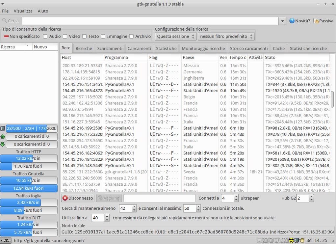Click the Hub G2 spinner showing 2
Screen dimensions: 336x244
tap(305, 198)
